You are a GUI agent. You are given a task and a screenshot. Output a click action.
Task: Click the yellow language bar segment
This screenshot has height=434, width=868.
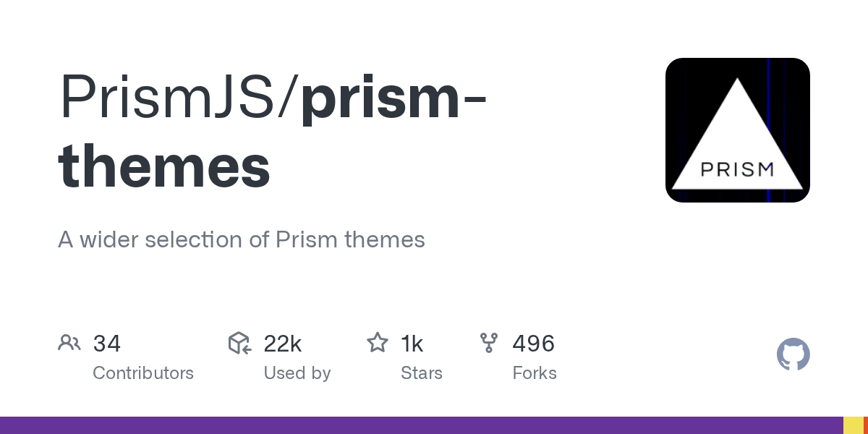[x=854, y=425]
